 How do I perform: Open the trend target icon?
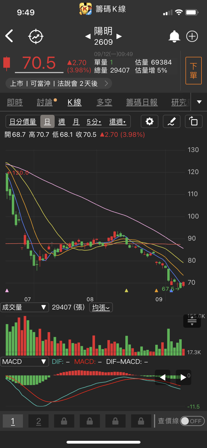pyautogui.click(x=36, y=36)
